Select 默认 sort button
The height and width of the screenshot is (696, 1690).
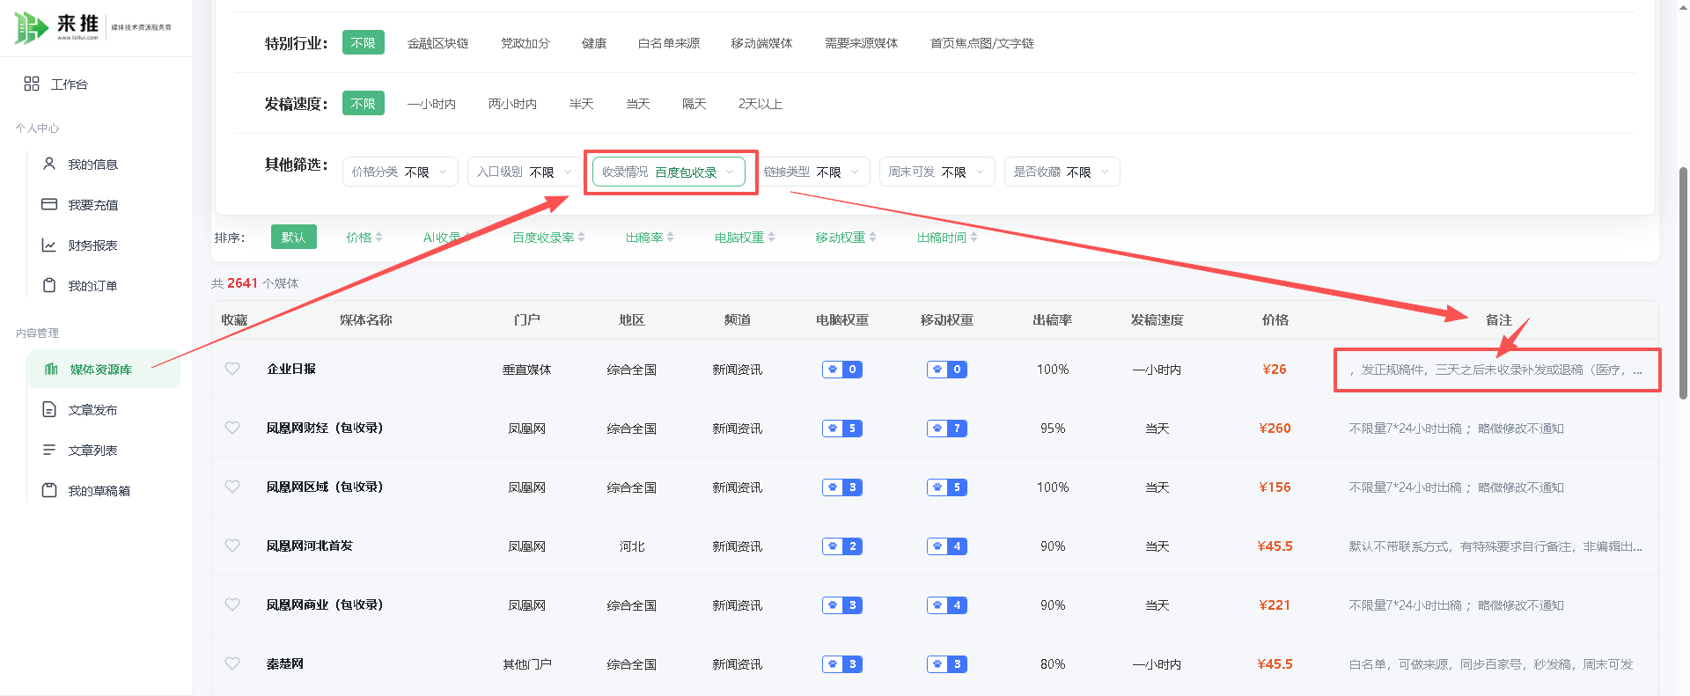[293, 238]
